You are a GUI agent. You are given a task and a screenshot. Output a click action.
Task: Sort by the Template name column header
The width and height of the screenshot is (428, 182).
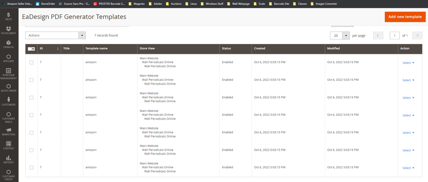(96, 49)
